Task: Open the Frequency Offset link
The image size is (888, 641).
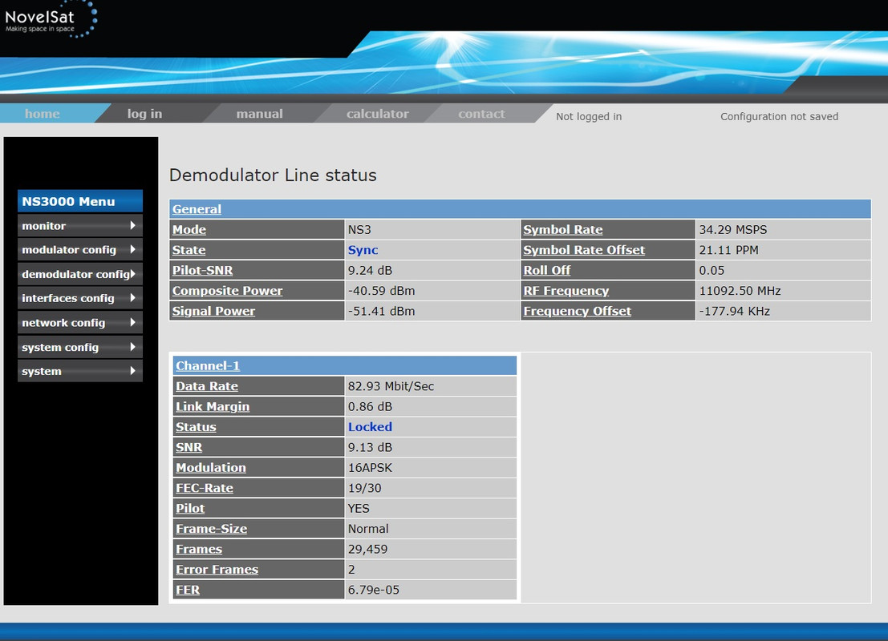Action: pos(577,311)
